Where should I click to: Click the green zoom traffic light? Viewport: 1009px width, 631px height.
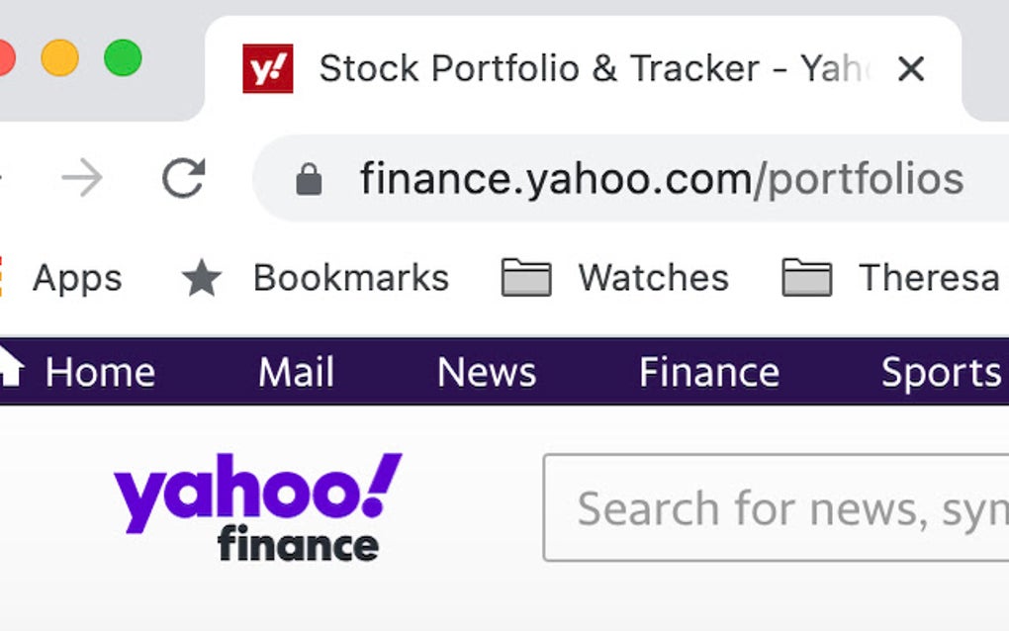tap(123, 58)
